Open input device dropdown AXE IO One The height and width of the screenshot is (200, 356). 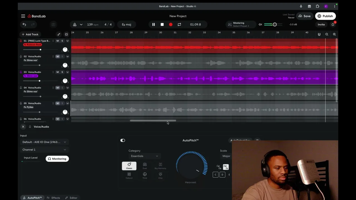click(44, 142)
